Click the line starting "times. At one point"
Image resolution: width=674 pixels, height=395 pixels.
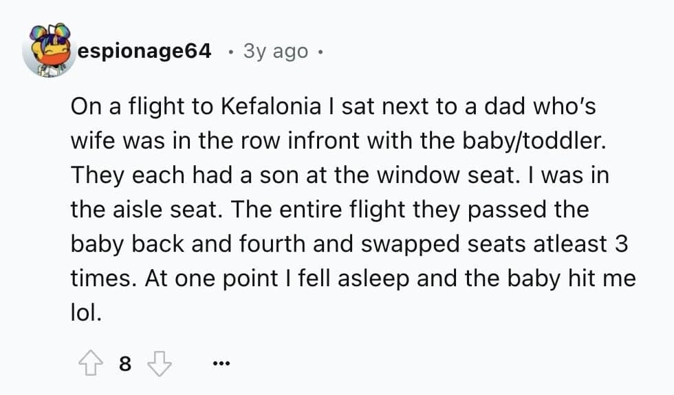pos(353,279)
